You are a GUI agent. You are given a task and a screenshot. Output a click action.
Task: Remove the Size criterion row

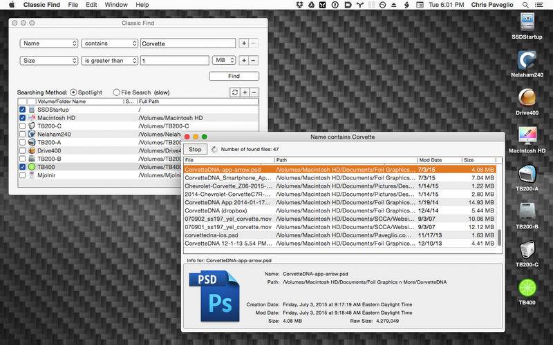(253, 61)
